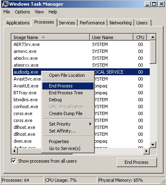Select End Process Tree in context menu

[x=68, y=93]
